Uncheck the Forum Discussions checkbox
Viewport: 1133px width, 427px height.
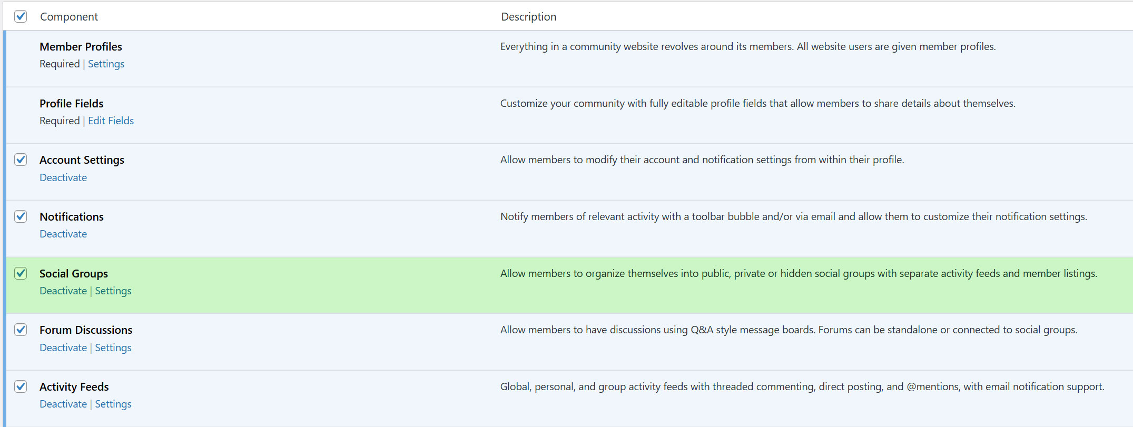(x=21, y=330)
